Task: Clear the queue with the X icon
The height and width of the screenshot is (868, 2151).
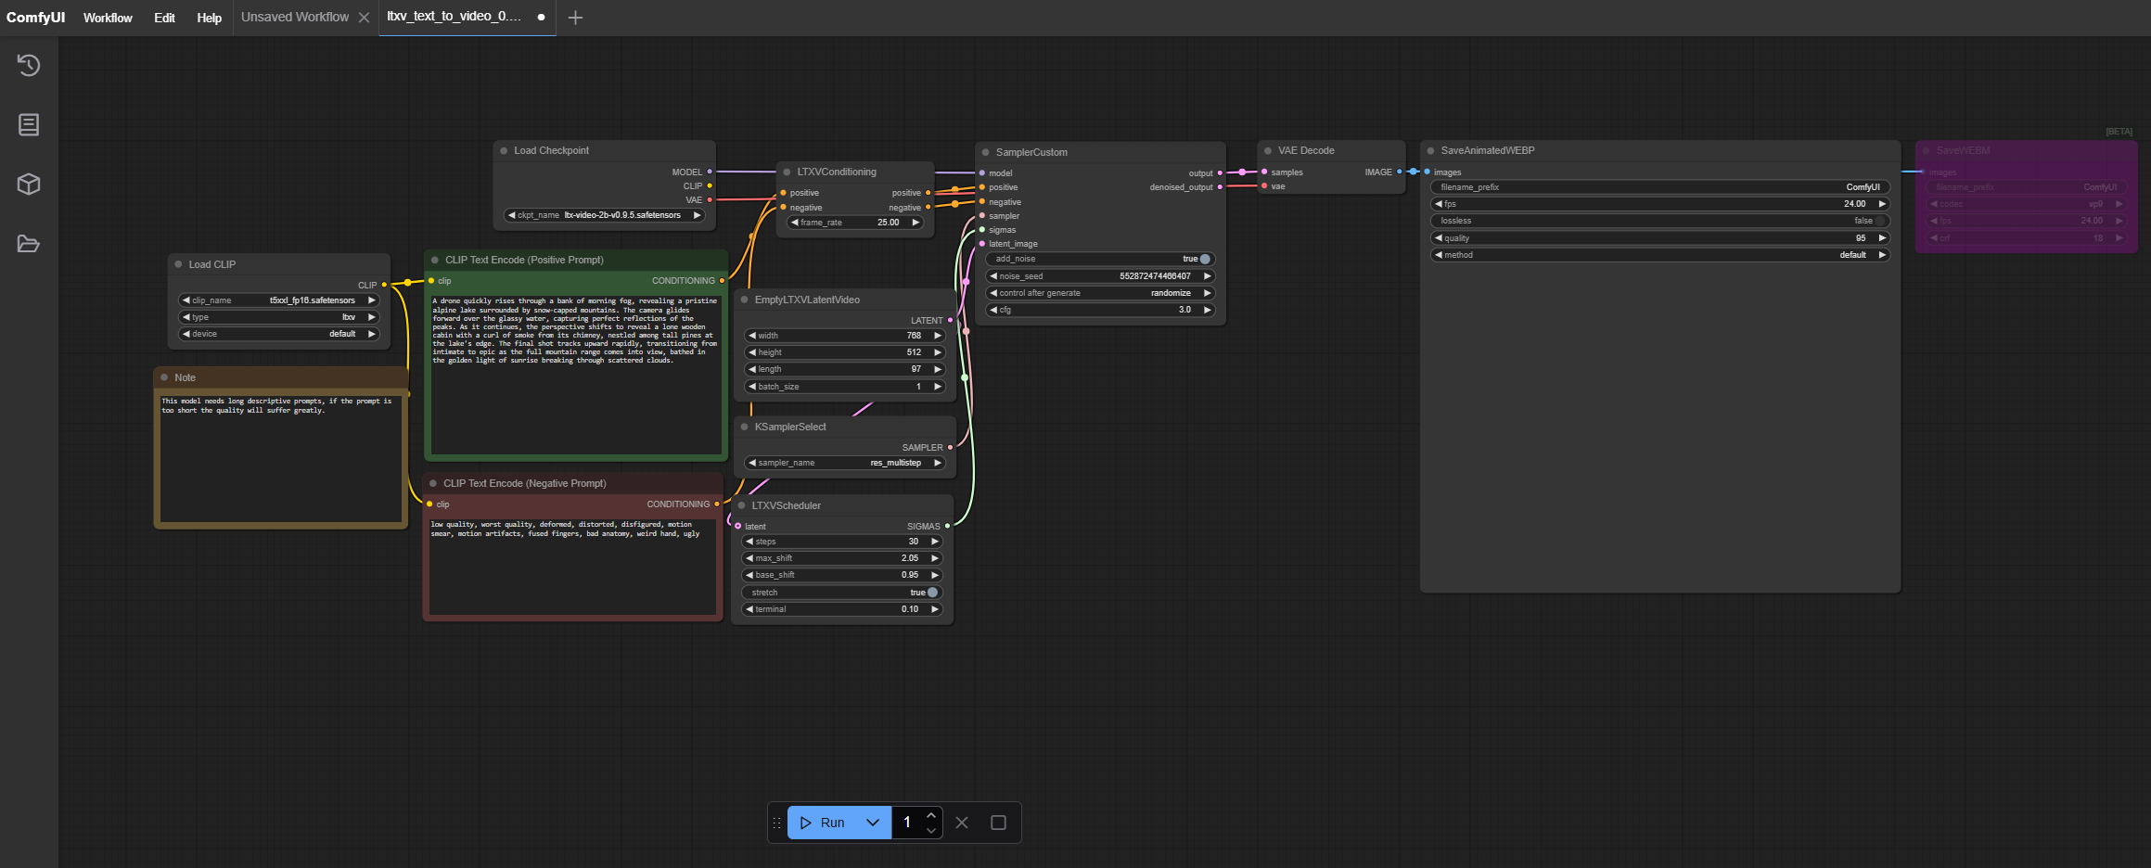Action: point(961,823)
